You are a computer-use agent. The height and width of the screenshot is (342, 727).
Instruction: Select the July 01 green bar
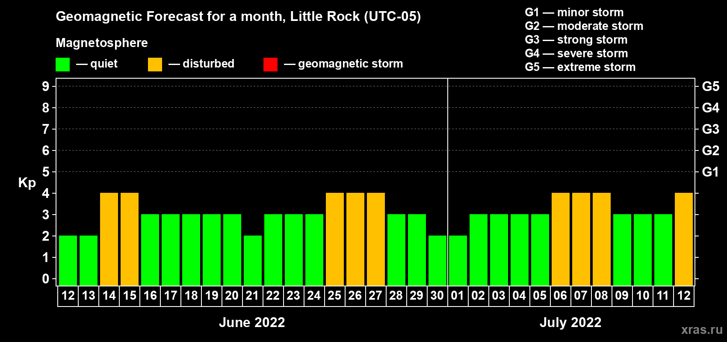click(458, 260)
